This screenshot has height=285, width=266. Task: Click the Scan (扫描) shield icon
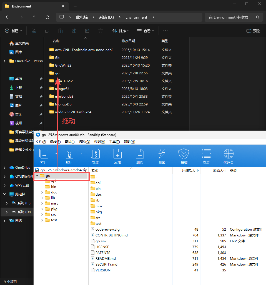click(x=184, y=154)
